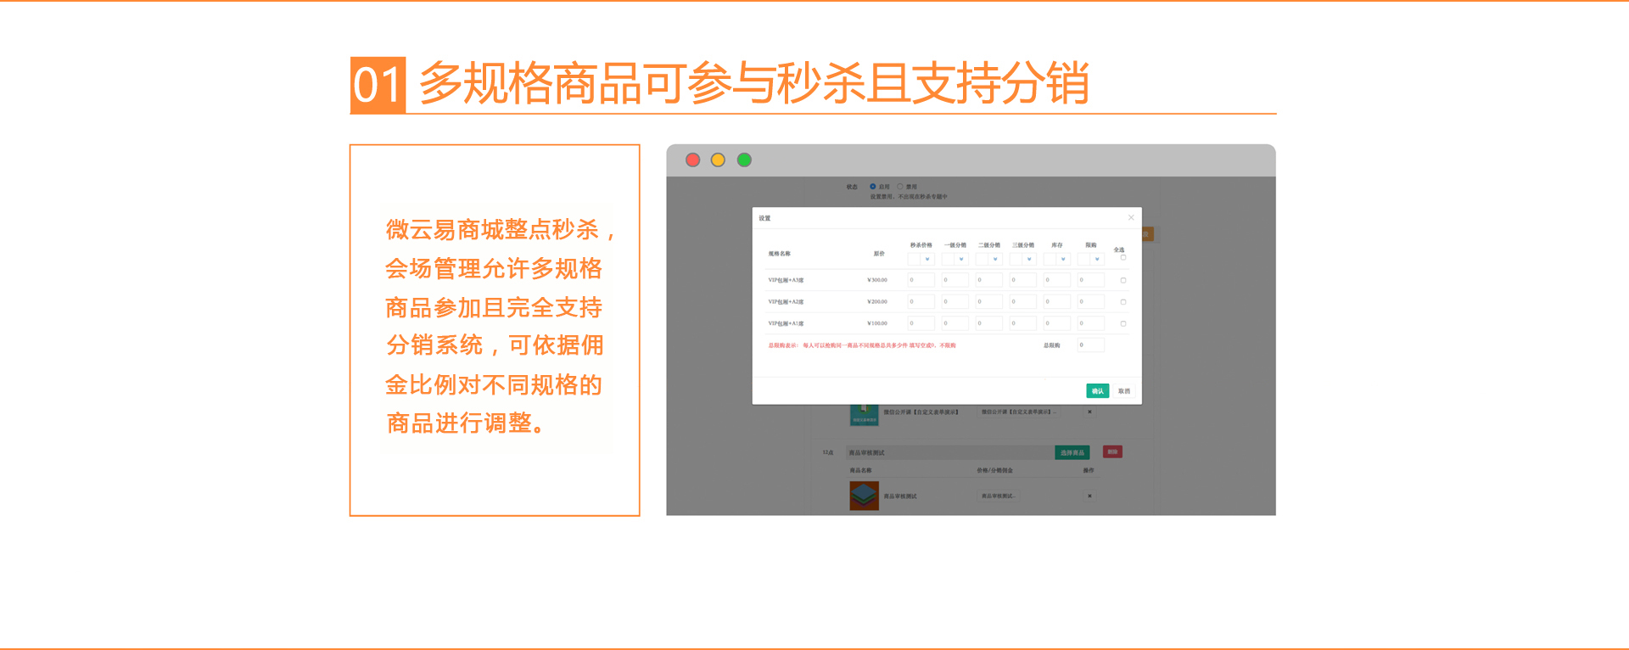Click 二级分销 field for VIP包厢+A2席

coord(988,301)
